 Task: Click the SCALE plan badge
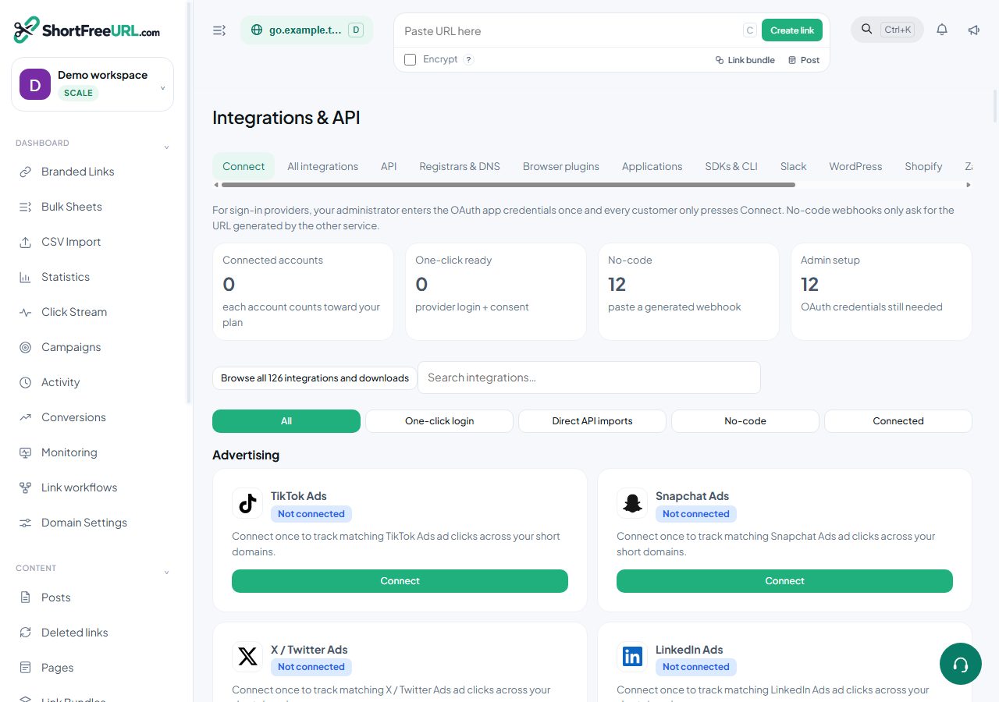(78, 93)
